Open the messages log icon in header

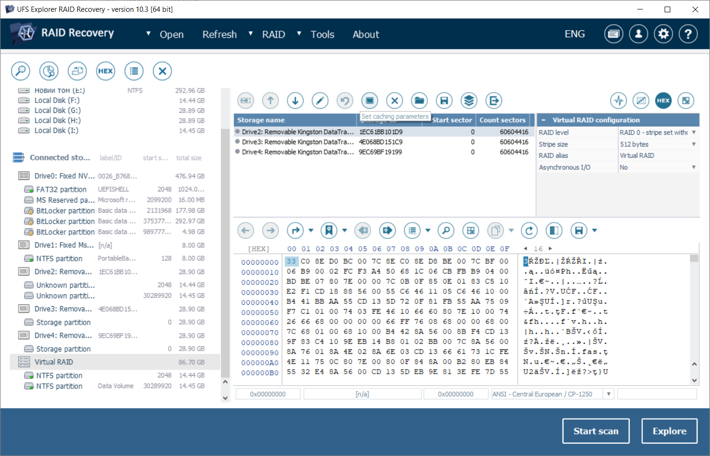614,34
